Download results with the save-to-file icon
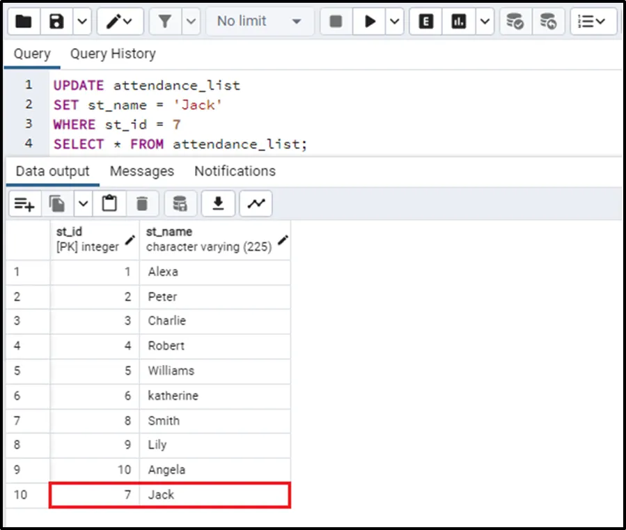The height and width of the screenshot is (530, 626). (x=218, y=203)
